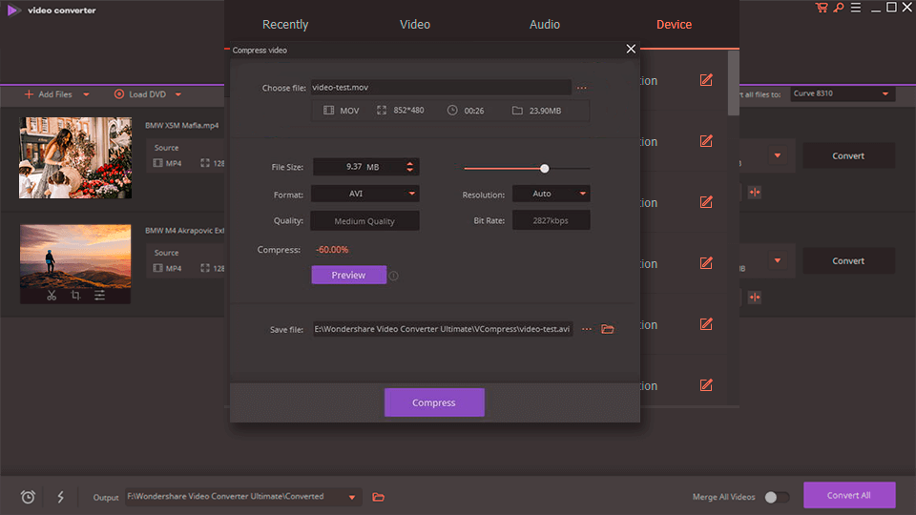Click the second device edit pencil icon
This screenshot has height=515, width=916.
(x=706, y=141)
